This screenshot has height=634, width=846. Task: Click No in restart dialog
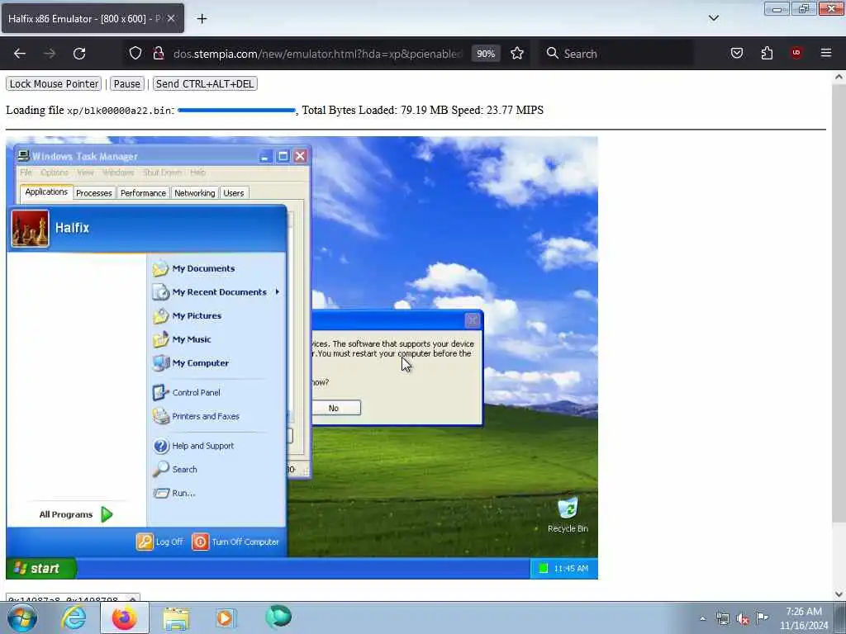point(334,408)
